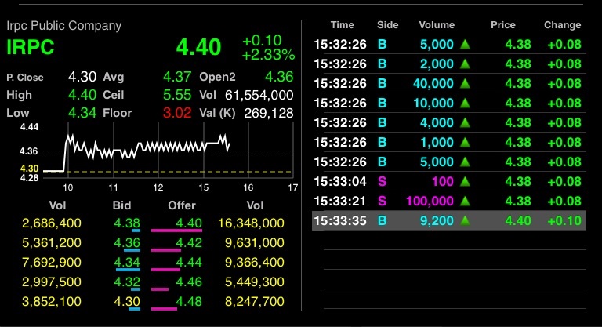This screenshot has height=327, width=602.
Task: Select bid price 4.36
Action: (x=127, y=243)
